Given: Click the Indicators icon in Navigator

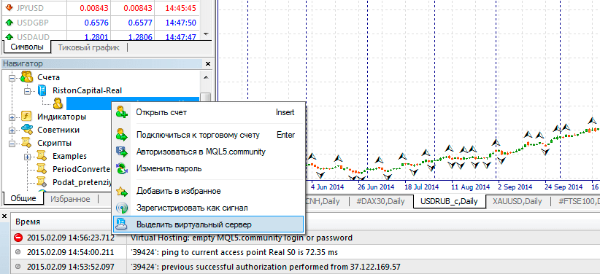Looking at the screenshot, I should pos(26,117).
